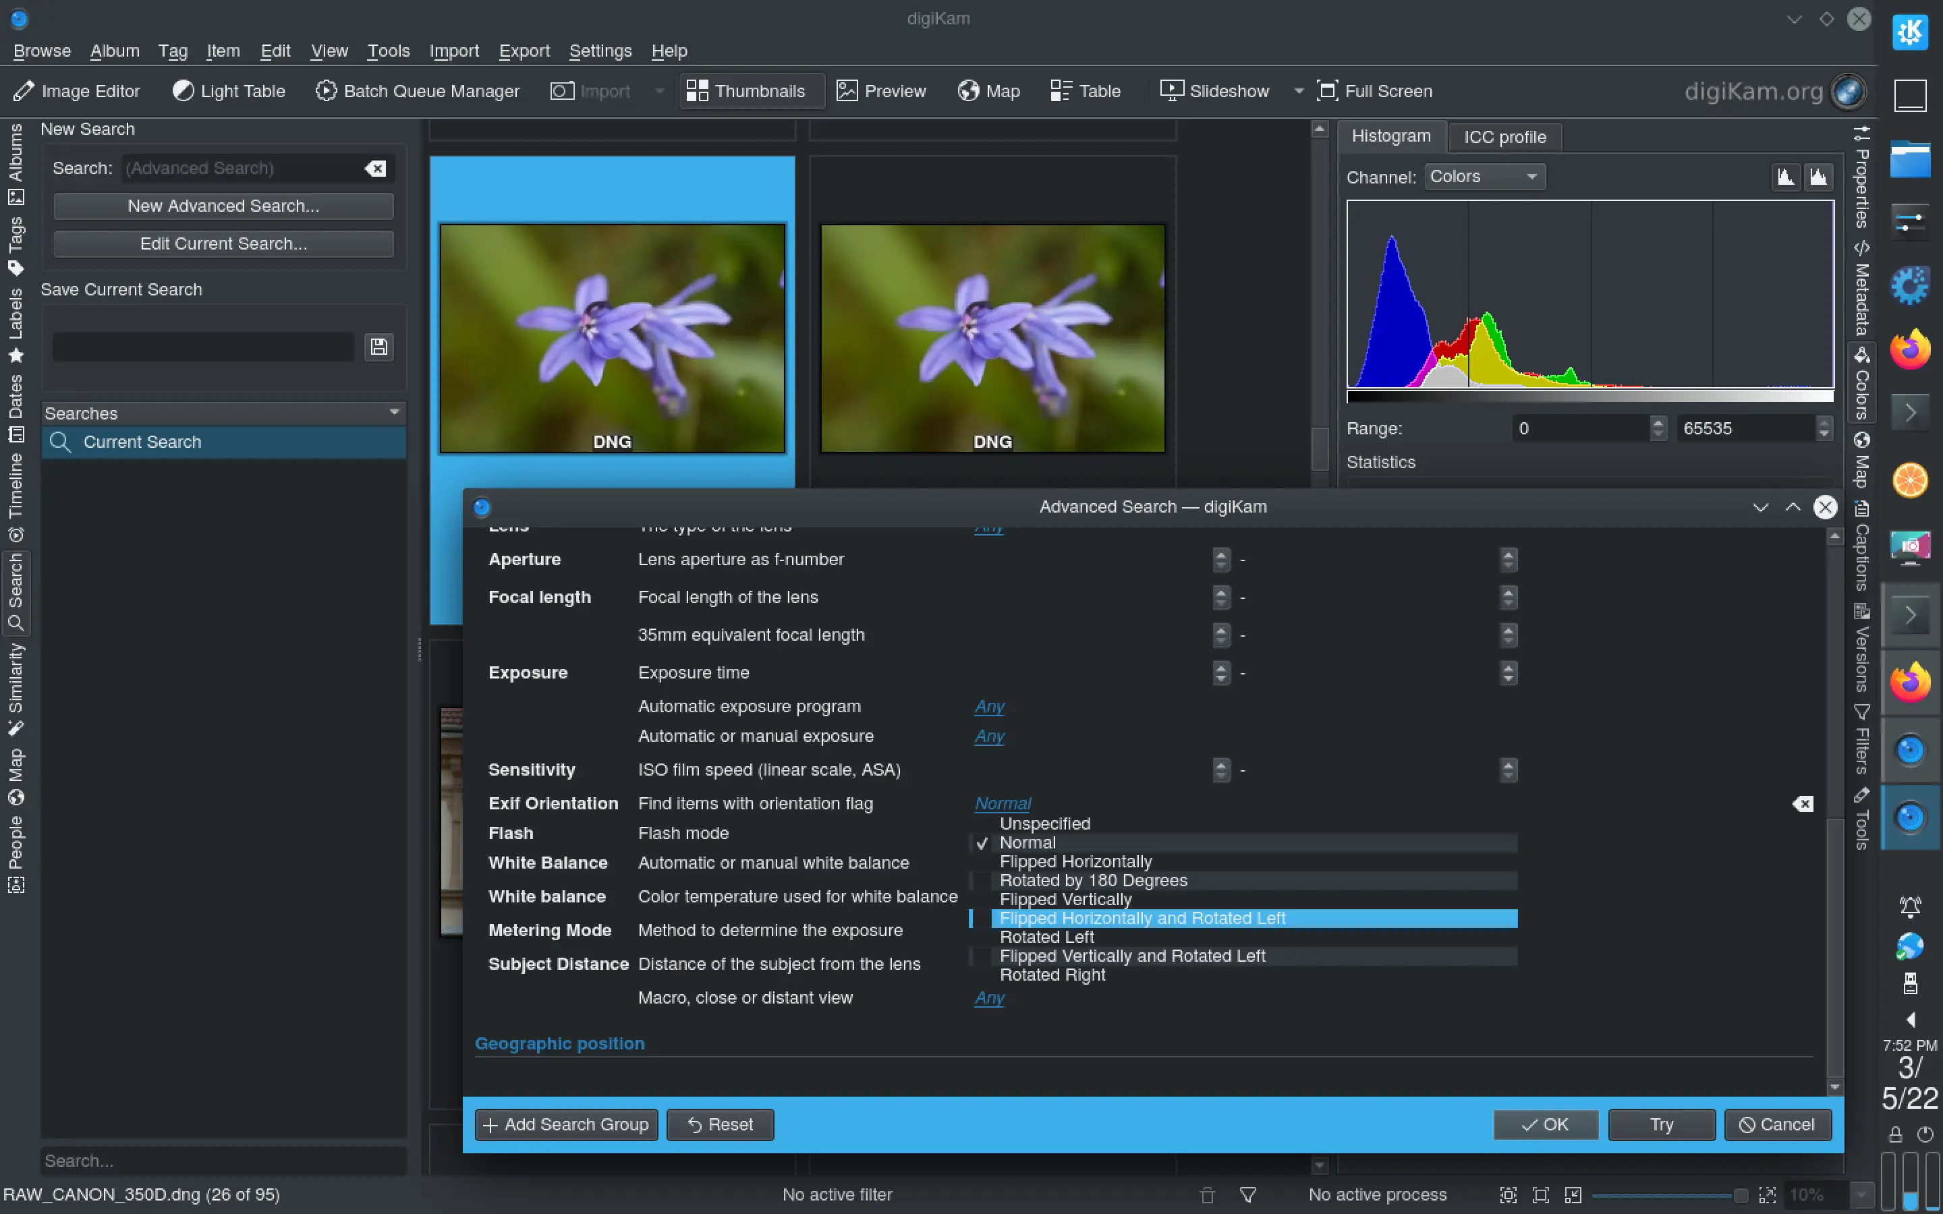Clear the Exif Orientation selection
The width and height of the screenshot is (1943, 1214).
pos(1803,804)
